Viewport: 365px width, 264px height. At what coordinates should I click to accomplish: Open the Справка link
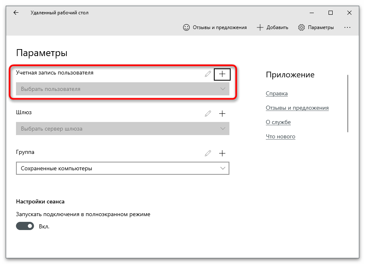[x=277, y=93]
